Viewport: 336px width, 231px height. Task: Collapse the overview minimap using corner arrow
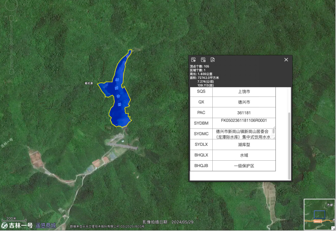point(334,229)
